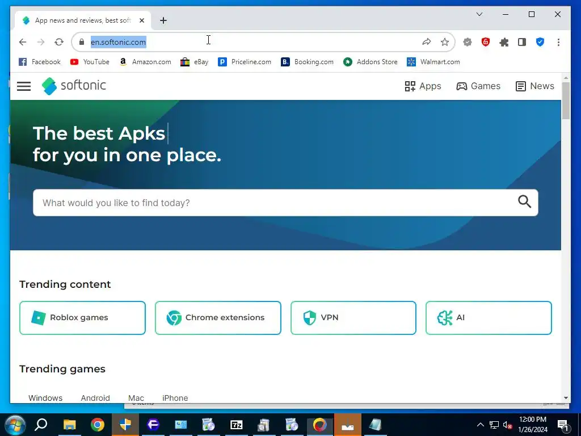Select the Windows tab under Trending games
Viewport: 581px width, 436px height.
point(45,398)
